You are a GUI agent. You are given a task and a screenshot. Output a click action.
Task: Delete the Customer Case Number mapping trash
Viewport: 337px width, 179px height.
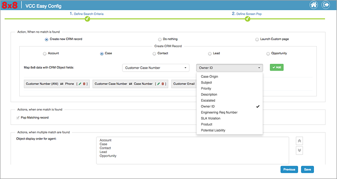click(163, 84)
